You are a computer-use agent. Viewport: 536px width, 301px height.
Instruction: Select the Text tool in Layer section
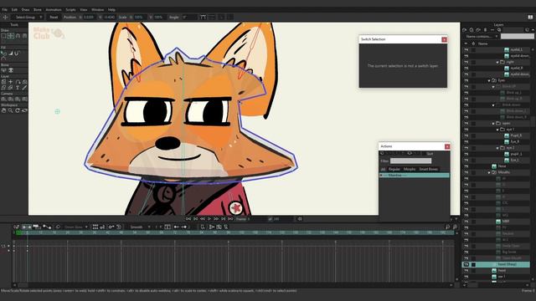[x=18, y=88]
